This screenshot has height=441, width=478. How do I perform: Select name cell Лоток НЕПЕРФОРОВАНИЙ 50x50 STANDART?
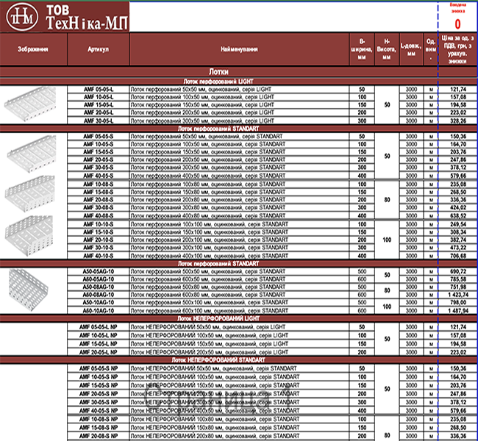[239, 368]
